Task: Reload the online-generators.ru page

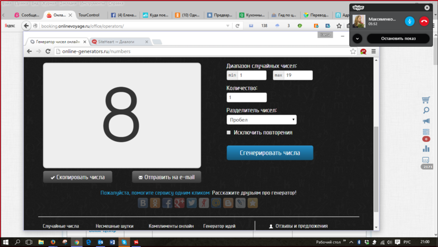Action: [x=48, y=51]
